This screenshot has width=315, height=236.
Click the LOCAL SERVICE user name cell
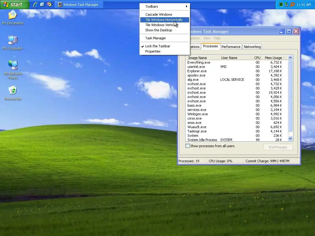pyautogui.click(x=232, y=80)
